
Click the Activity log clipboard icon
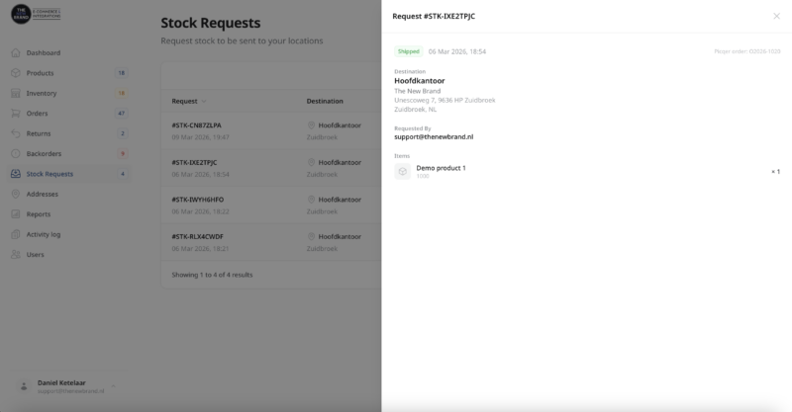[16, 234]
